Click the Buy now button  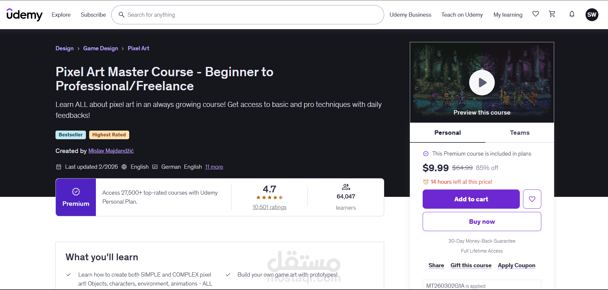pos(482,221)
